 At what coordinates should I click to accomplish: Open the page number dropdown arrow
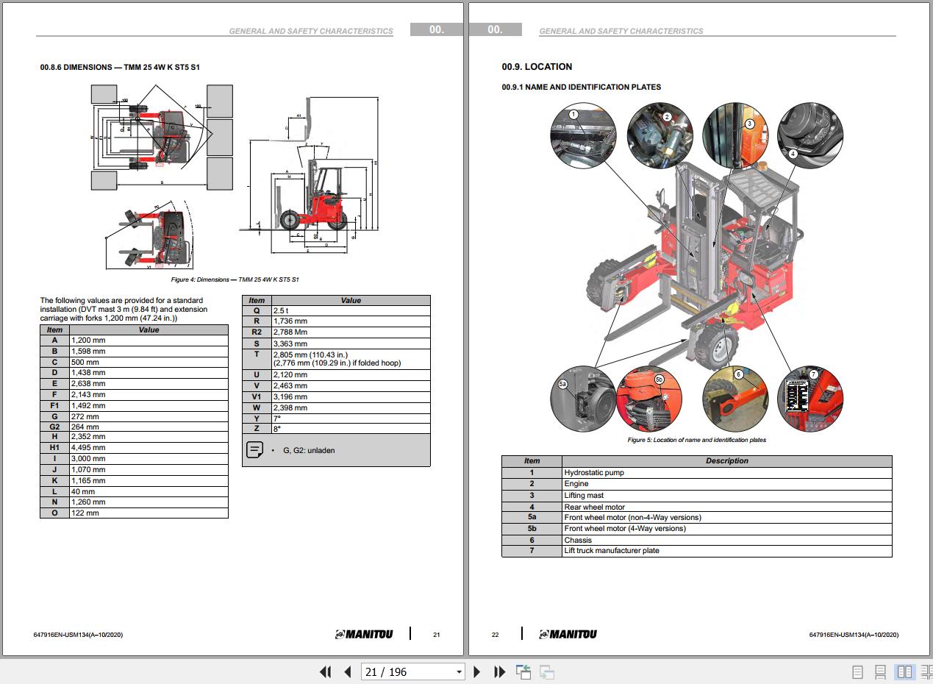pyautogui.click(x=460, y=671)
